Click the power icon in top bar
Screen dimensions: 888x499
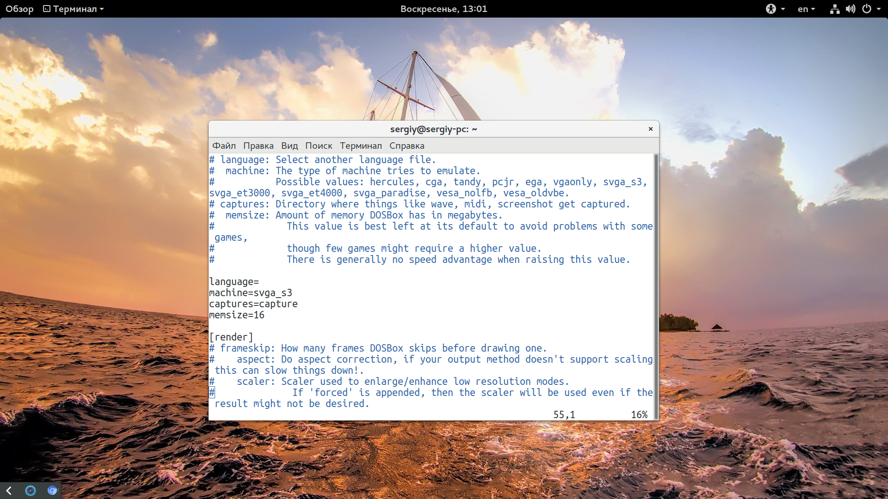[x=867, y=9]
